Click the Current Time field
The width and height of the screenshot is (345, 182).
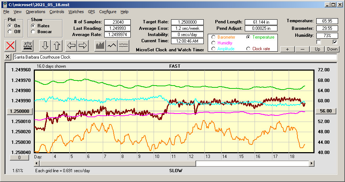[187, 41]
